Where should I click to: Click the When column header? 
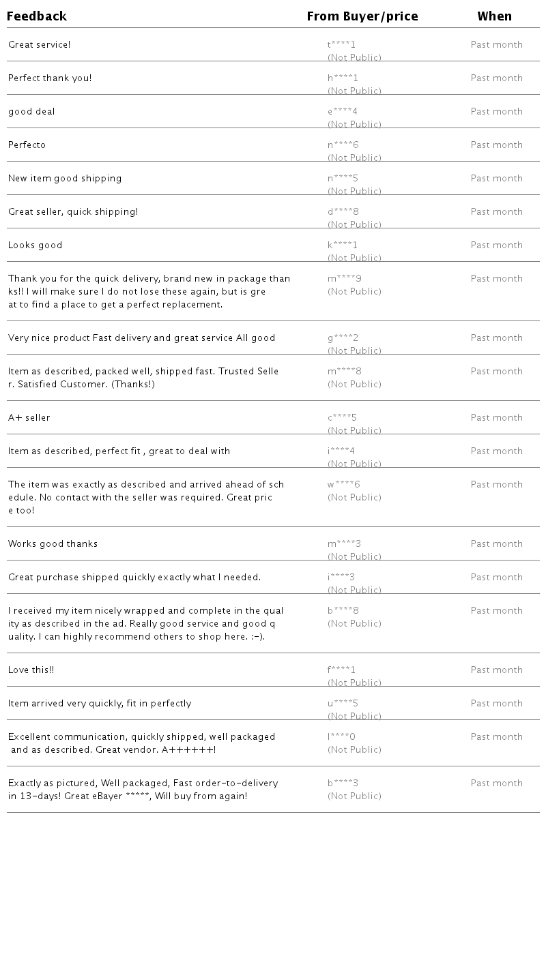(494, 16)
